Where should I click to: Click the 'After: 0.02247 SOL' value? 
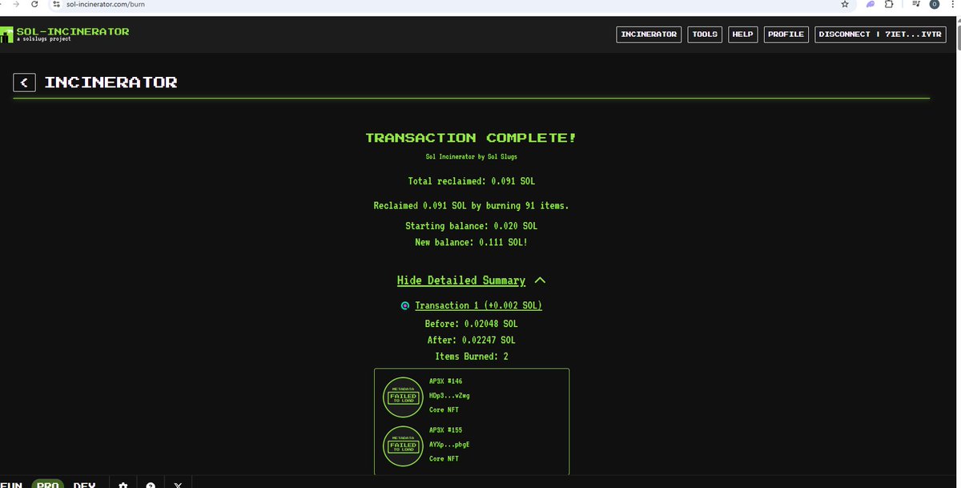pos(472,340)
